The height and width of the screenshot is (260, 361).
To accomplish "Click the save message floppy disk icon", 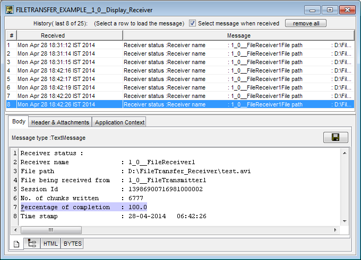I will point(336,138).
